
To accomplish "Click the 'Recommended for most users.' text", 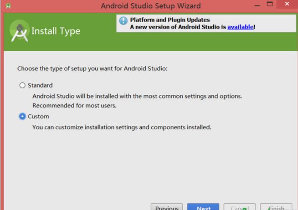I will coord(75,106).
